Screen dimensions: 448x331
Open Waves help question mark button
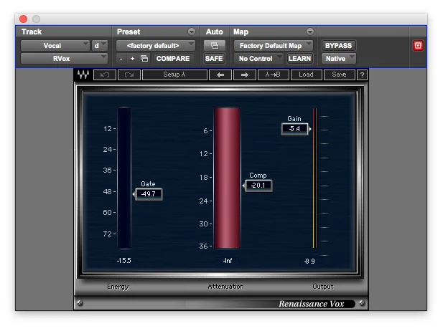tap(362, 75)
